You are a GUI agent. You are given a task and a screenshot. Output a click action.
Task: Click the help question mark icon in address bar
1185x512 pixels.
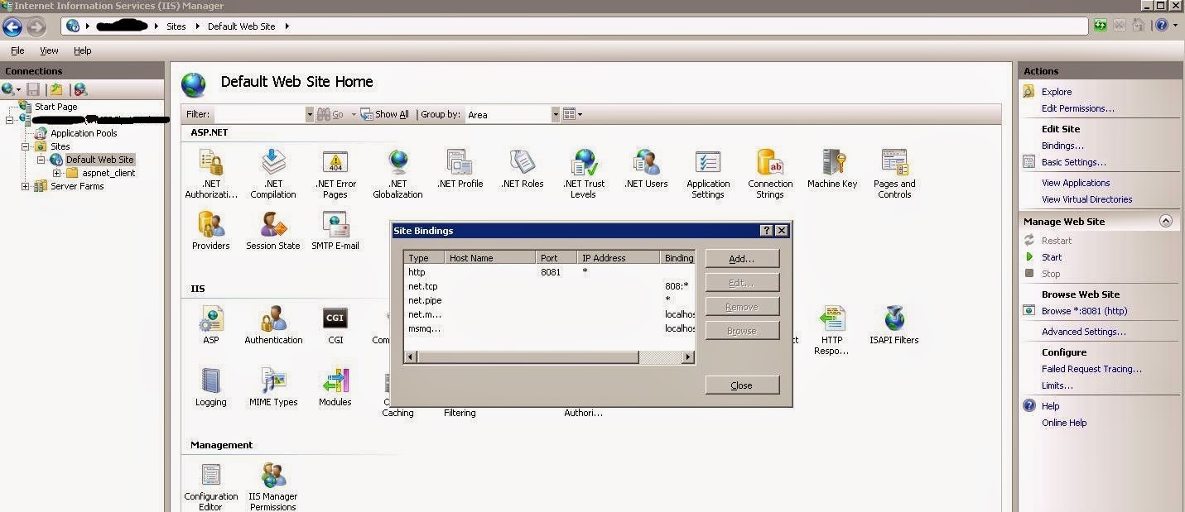tap(1161, 26)
